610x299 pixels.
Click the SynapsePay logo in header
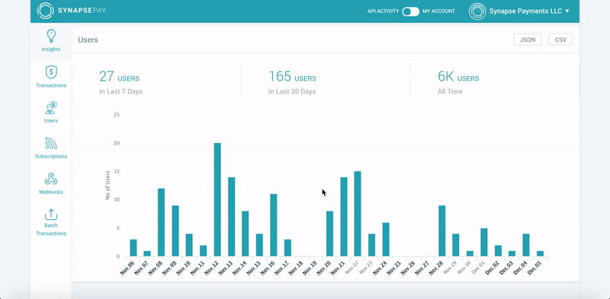[x=72, y=11]
